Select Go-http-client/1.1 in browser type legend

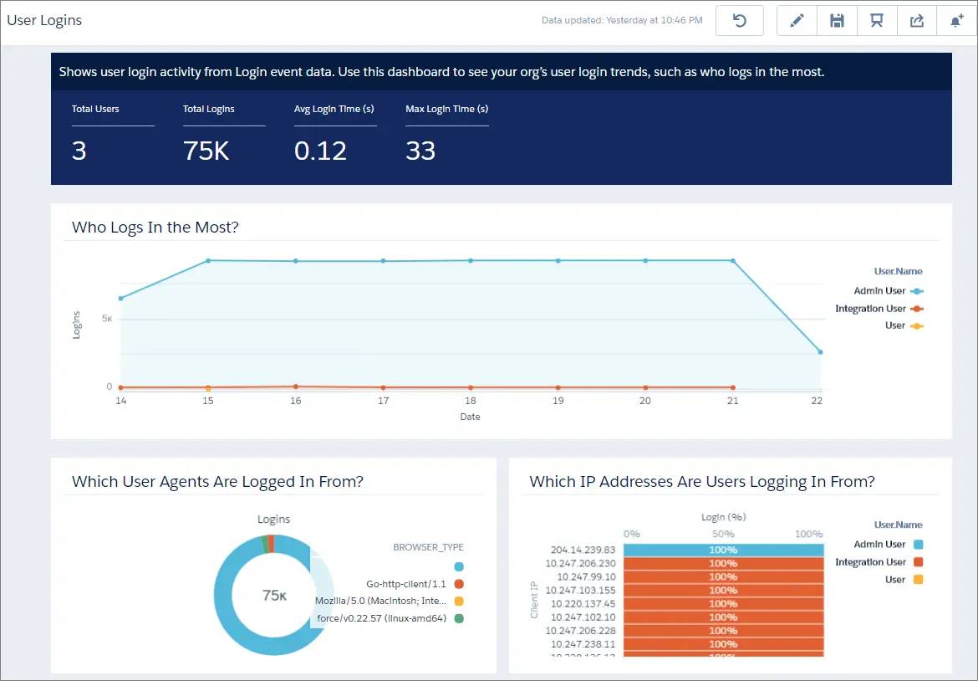click(414, 584)
